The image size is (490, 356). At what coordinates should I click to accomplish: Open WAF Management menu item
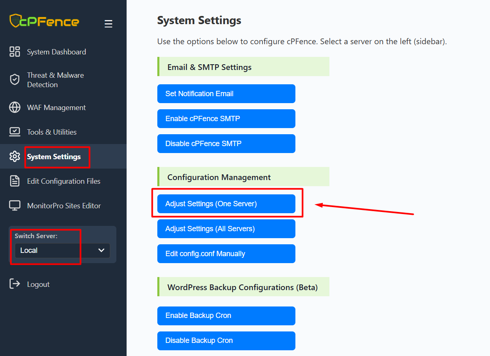[x=56, y=108]
